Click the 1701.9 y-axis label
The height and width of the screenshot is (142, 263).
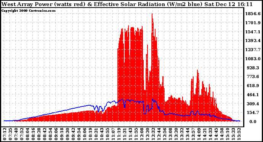point(253,23)
